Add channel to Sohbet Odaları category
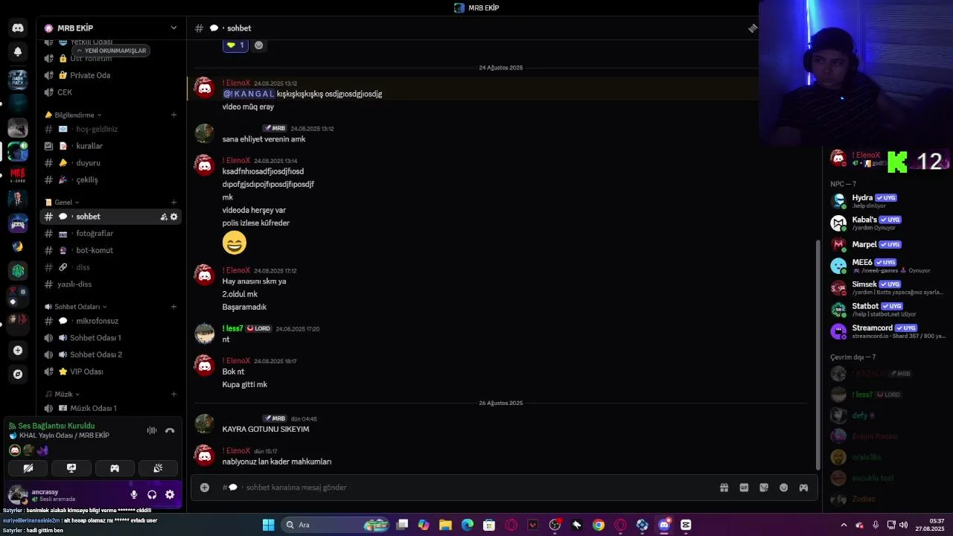This screenshot has height=536, width=953. click(x=173, y=307)
